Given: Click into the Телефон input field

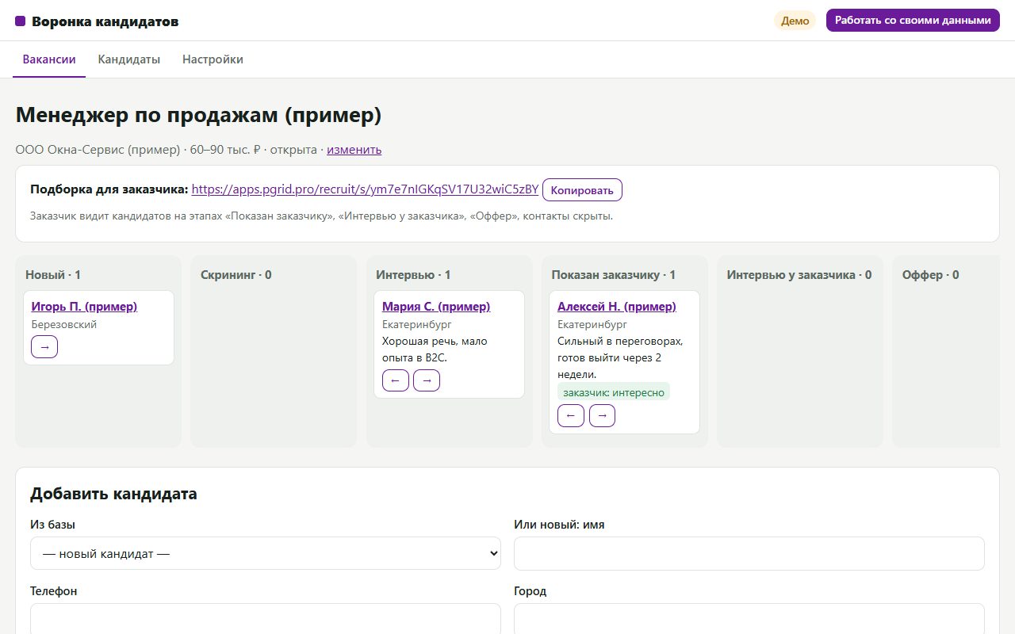Looking at the screenshot, I should click(266, 618).
